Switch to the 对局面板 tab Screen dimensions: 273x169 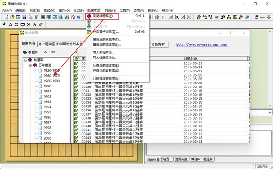181,159
